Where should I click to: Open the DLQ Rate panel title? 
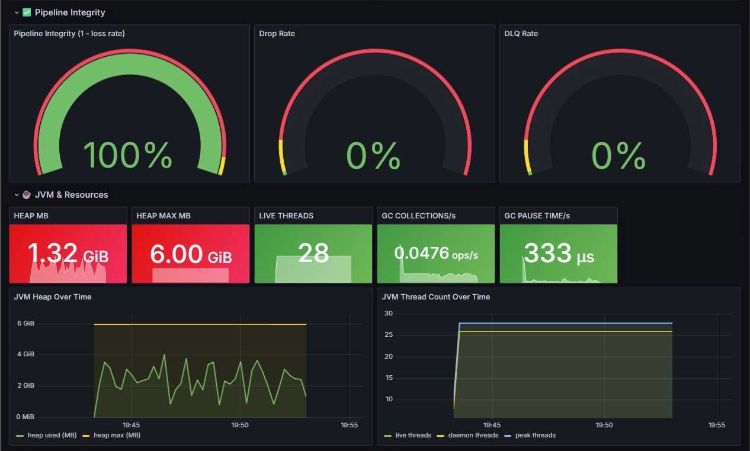click(x=521, y=34)
